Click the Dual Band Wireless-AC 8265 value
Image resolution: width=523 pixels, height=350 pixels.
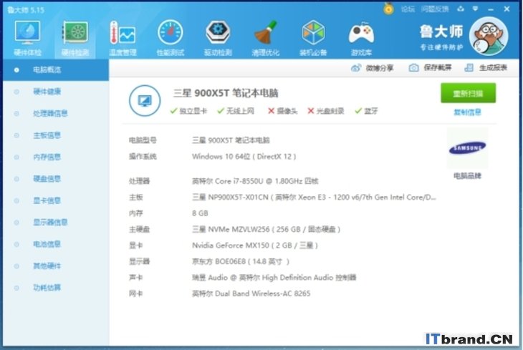(x=251, y=293)
